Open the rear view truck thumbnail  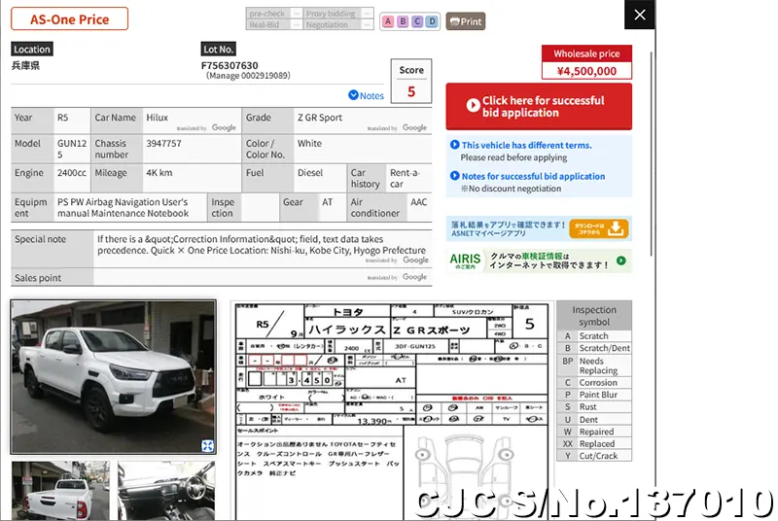click(x=60, y=491)
